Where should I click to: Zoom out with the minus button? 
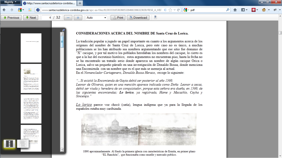coord(68,18)
